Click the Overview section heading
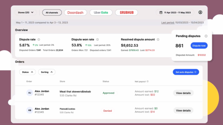Screen dimensions: 223x125 21,30
